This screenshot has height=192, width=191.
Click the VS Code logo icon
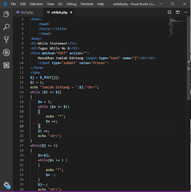click(x=5, y=4)
